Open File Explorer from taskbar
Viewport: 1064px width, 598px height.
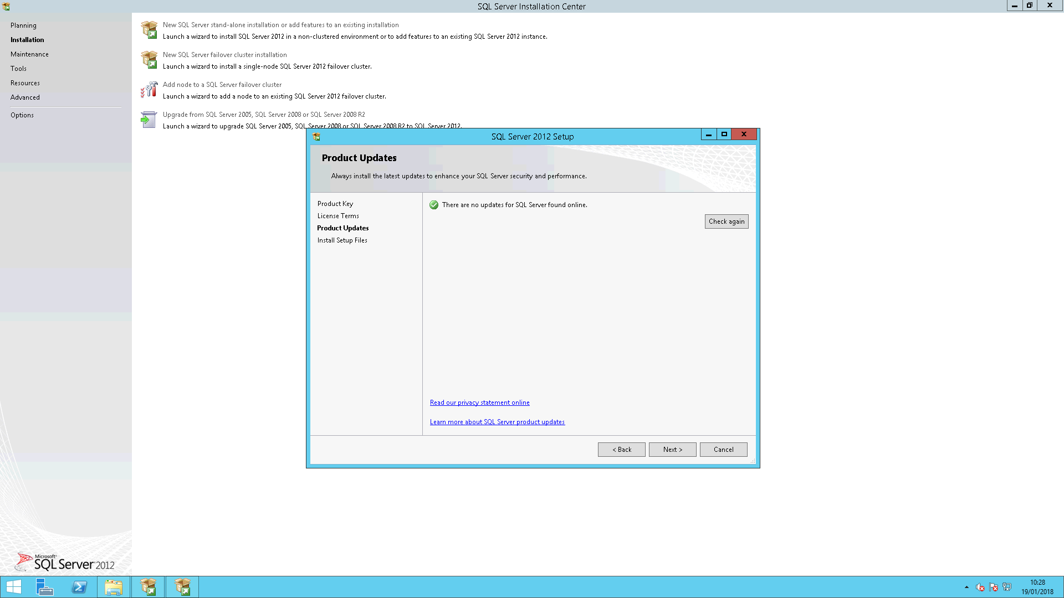[x=114, y=587]
